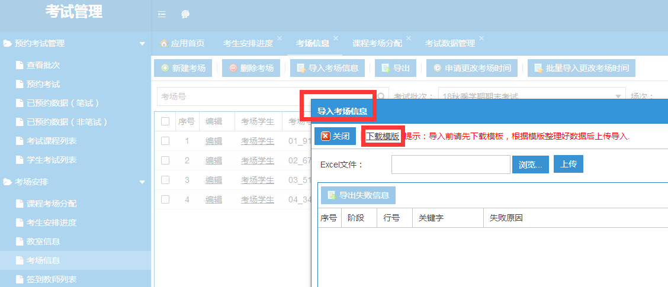Click the 删除考场 button with minus icon

250,68
